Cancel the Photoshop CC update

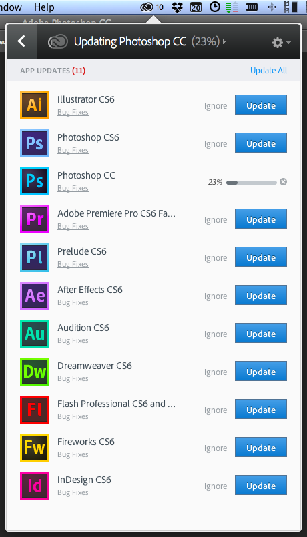pos(283,182)
